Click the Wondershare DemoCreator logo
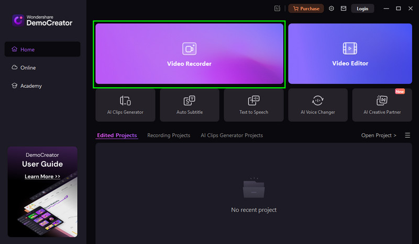The image size is (419, 244). pos(42,20)
